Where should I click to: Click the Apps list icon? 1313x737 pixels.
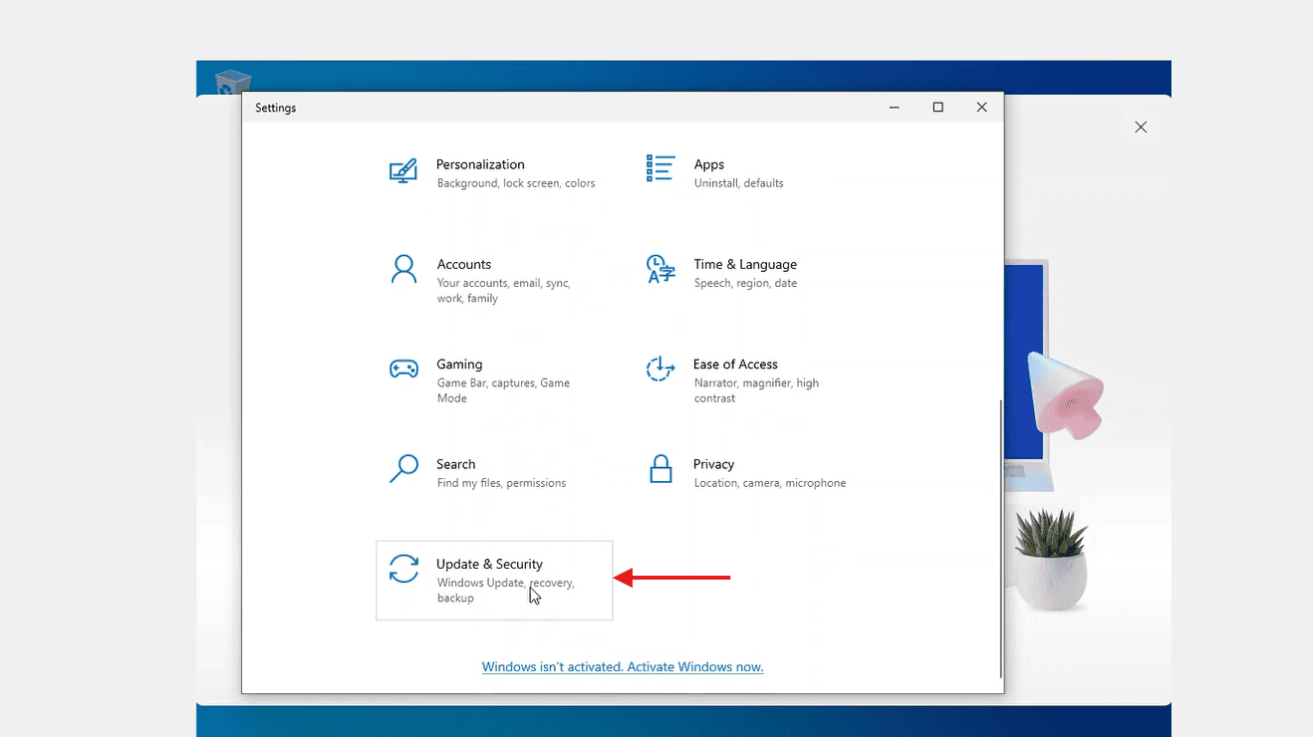pos(660,168)
